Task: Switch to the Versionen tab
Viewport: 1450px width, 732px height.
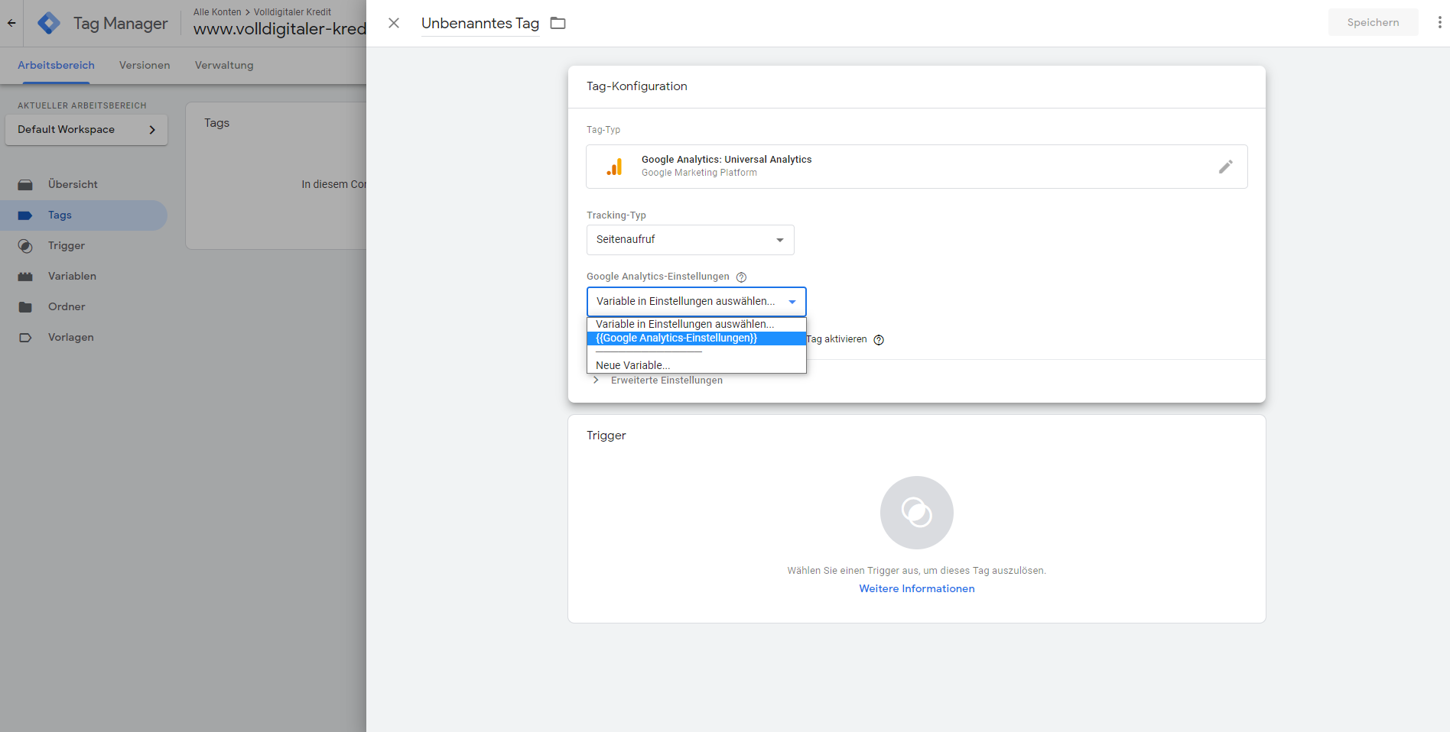Action: pos(145,66)
